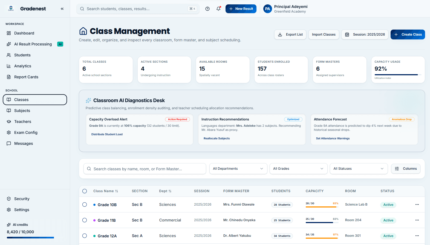This screenshot has height=245, width=430.
Task: Navigate to Teachers page
Action: [x=35, y=122]
